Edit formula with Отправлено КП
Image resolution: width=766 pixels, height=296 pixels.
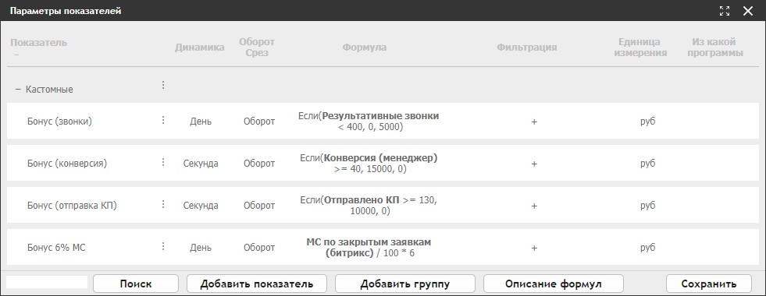tap(369, 206)
